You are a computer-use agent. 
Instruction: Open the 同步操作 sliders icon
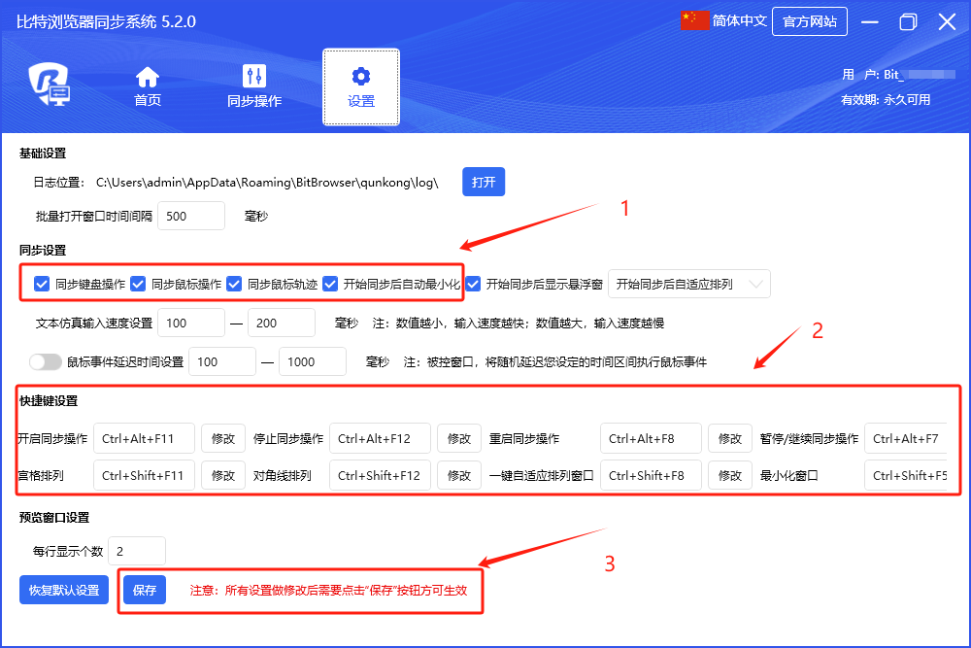click(254, 77)
